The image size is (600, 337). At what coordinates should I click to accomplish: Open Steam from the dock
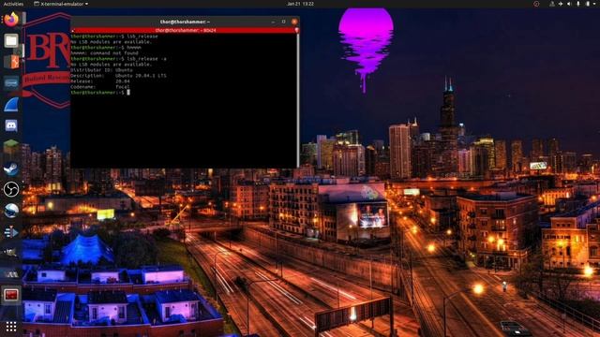(11, 168)
